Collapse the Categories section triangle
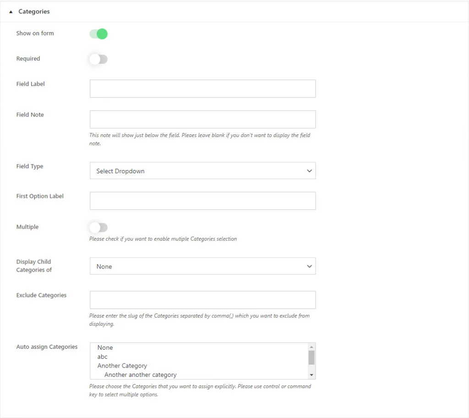This screenshot has height=418, width=469. tap(11, 11)
